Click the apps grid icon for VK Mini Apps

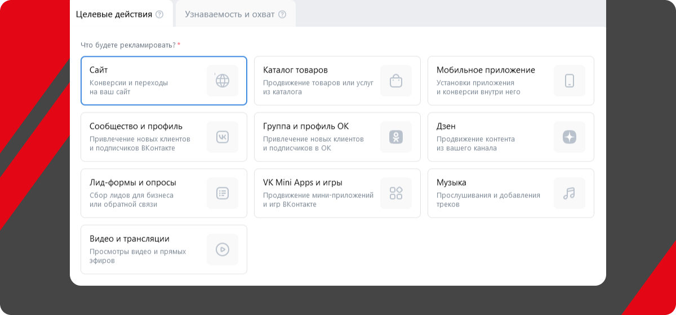396,193
